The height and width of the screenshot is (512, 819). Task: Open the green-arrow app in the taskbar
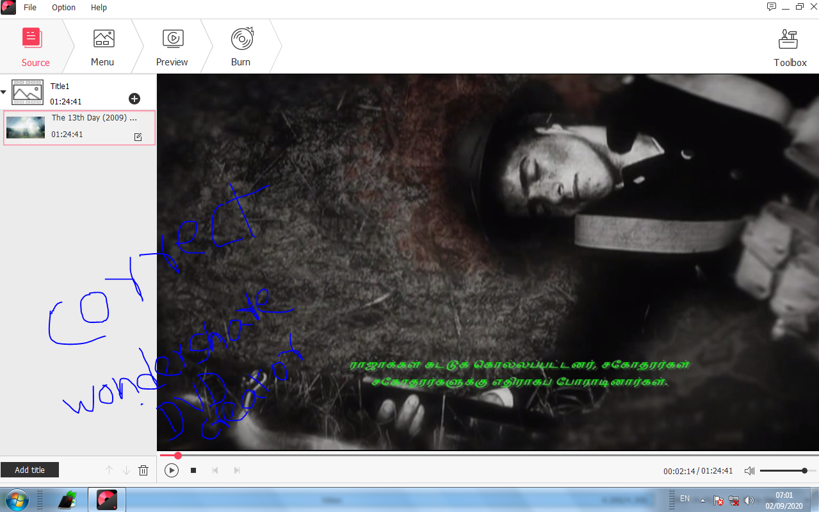pos(67,500)
